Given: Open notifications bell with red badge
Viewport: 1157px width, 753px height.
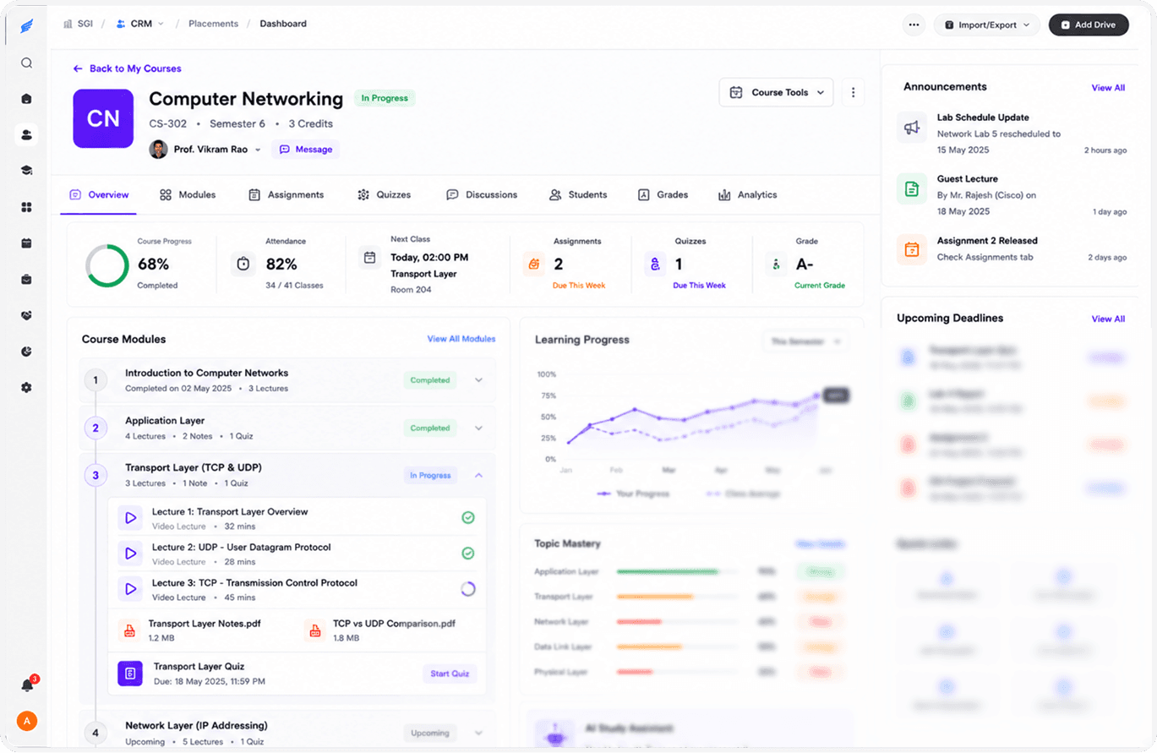Looking at the screenshot, I should [27, 685].
